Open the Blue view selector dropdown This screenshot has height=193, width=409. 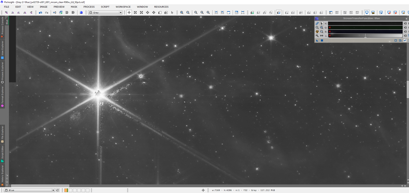[x=29, y=190]
